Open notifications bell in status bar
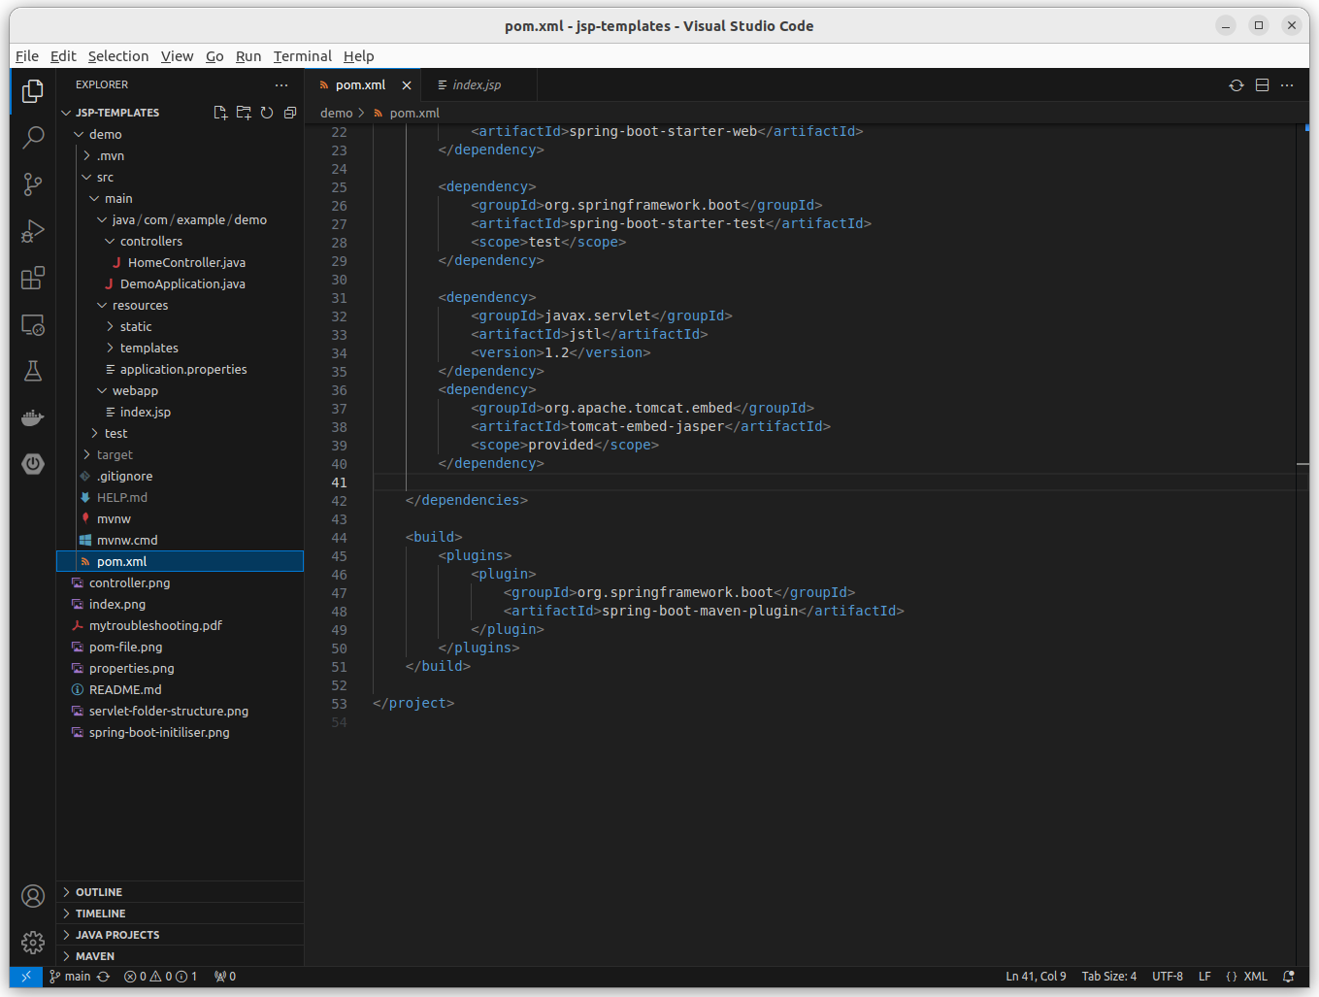 [1289, 977]
